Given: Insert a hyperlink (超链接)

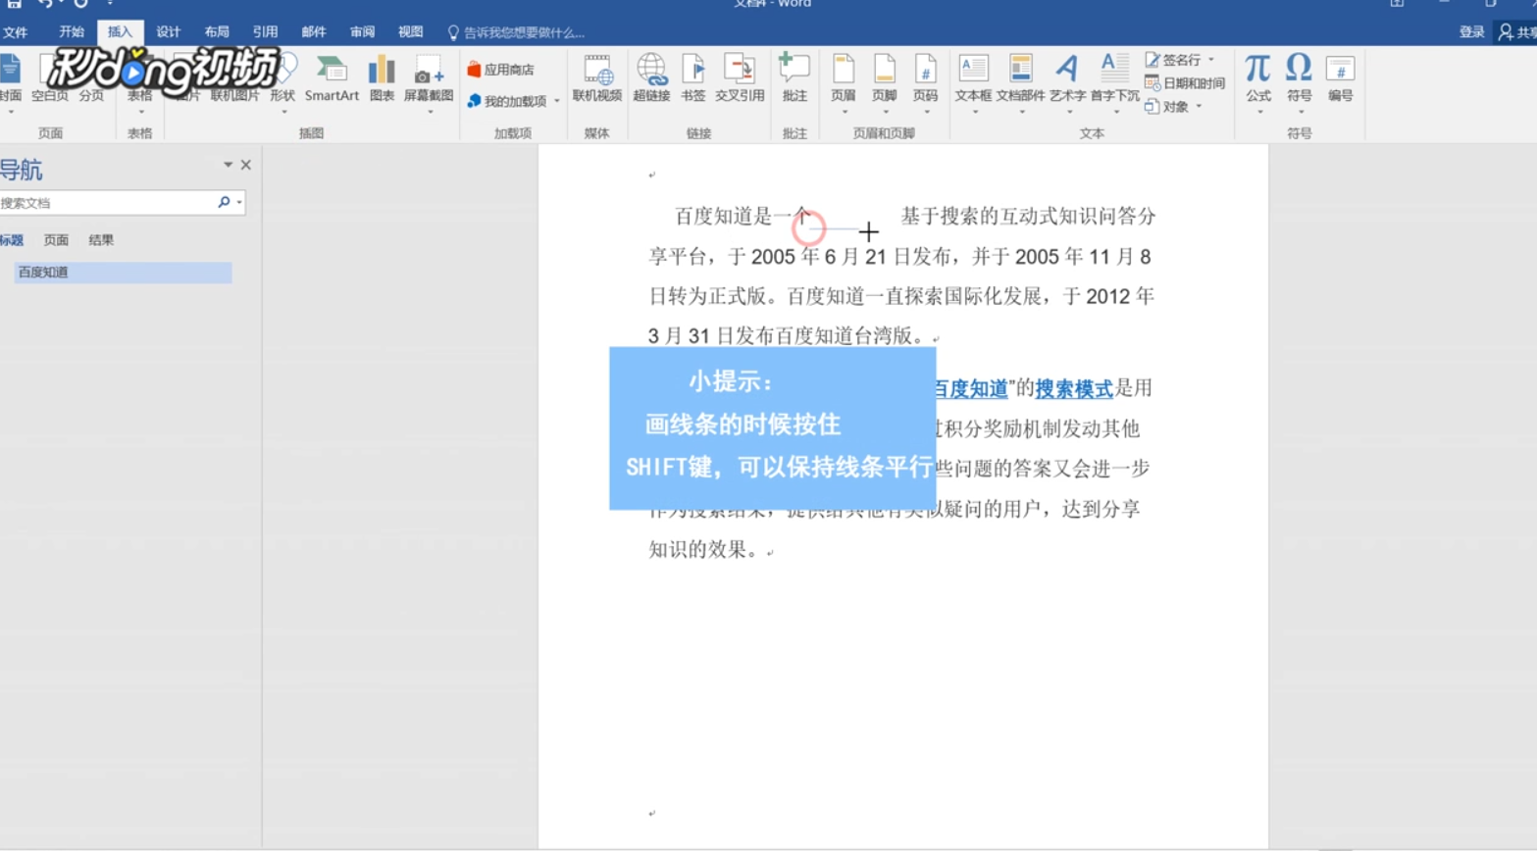Looking at the screenshot, I should [651, 79].
